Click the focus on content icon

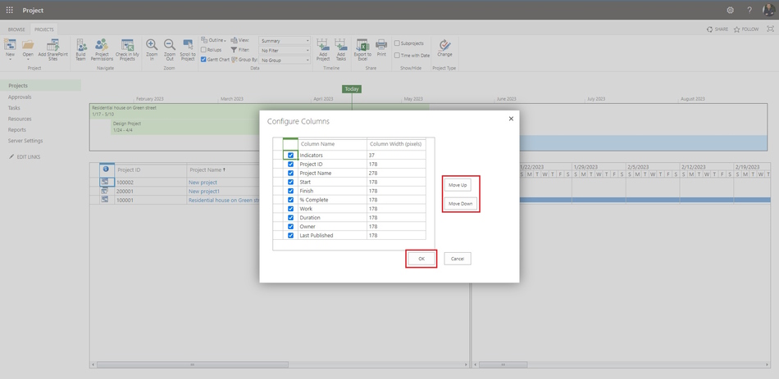(x=771, y=29)
